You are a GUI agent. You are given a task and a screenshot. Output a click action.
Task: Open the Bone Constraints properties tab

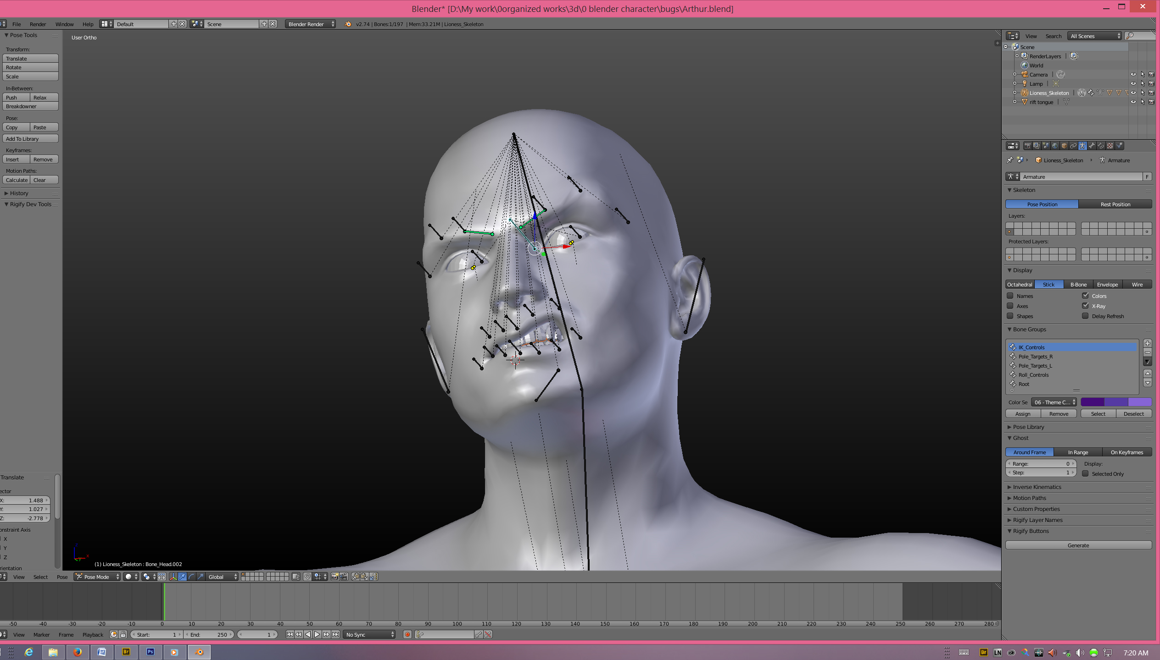(x=1101, y=146)
